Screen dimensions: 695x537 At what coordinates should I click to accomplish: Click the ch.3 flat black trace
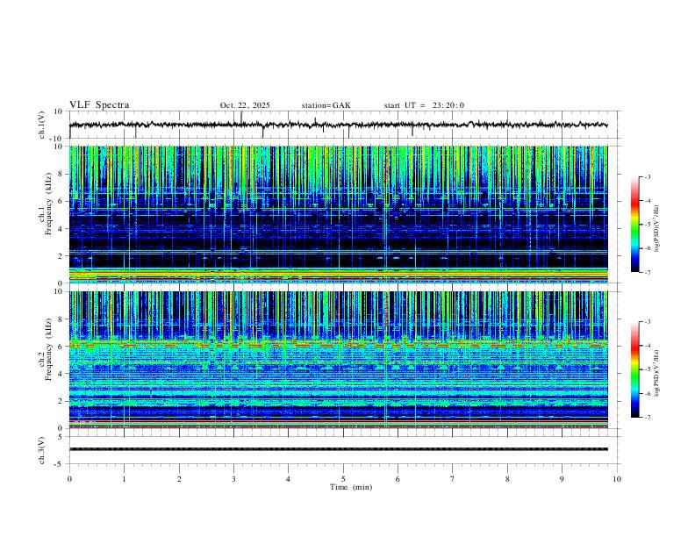point(338,449)
